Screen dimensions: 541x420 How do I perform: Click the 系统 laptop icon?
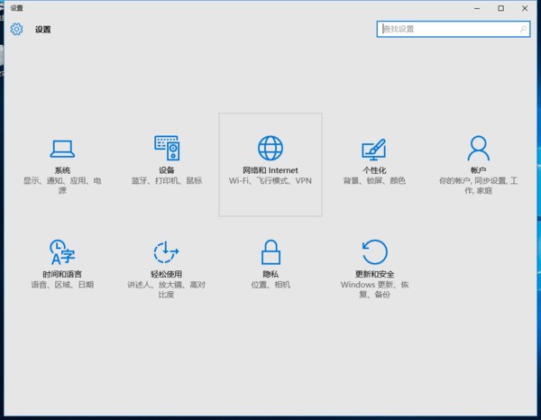pos(62,148)
